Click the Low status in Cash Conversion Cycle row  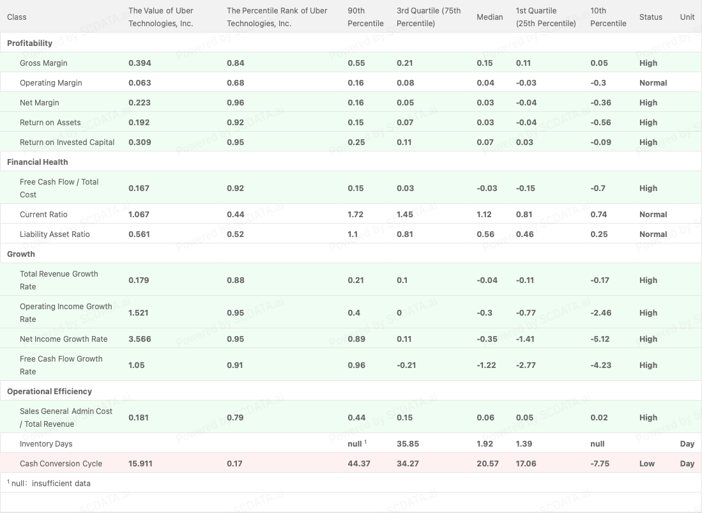pyautogui.click(x=646, y=464)
